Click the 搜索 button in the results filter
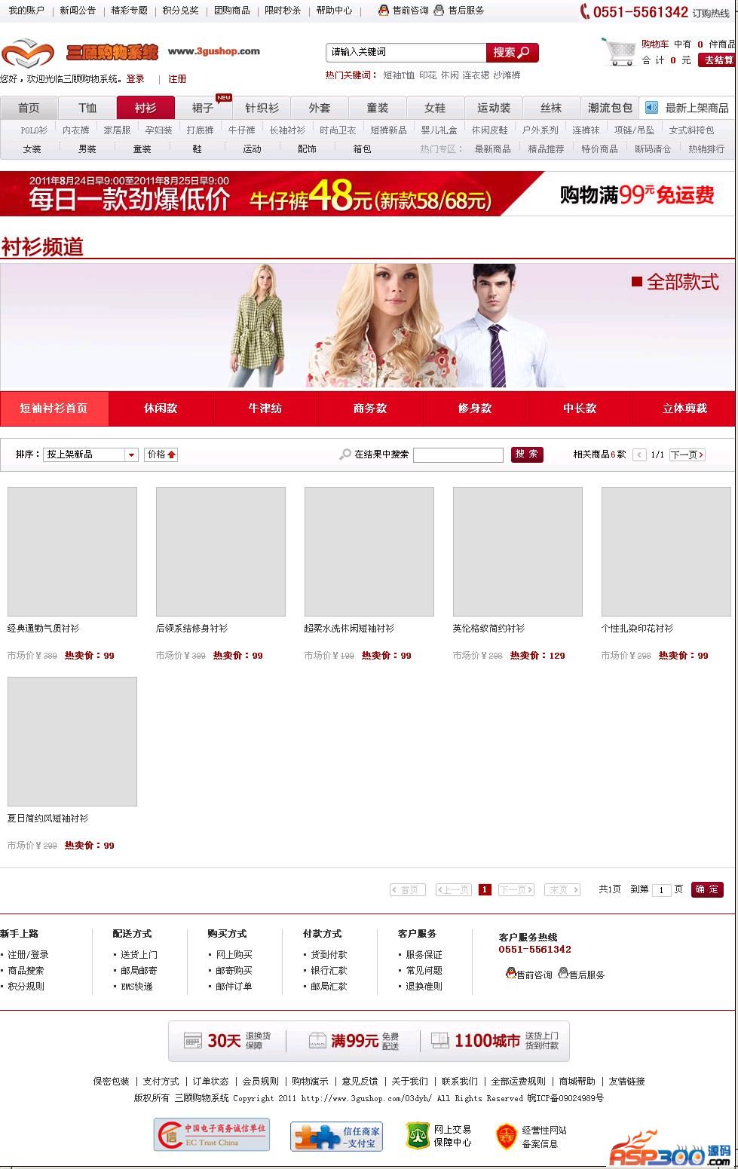 527,454
